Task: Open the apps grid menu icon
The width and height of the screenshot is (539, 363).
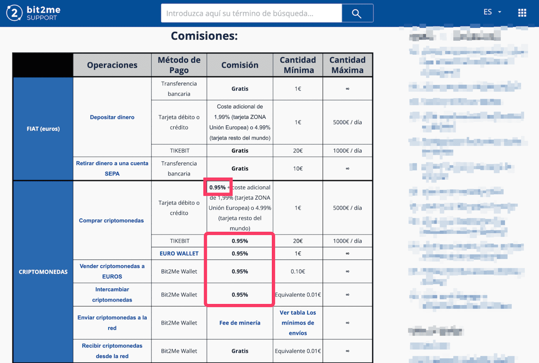Action: [522, 13]
